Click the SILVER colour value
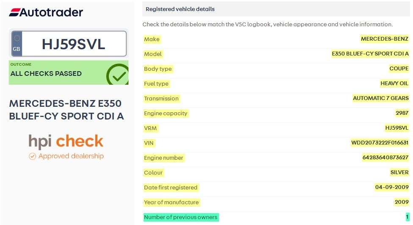This screenshot has width=413, height=225. point(399,172)
